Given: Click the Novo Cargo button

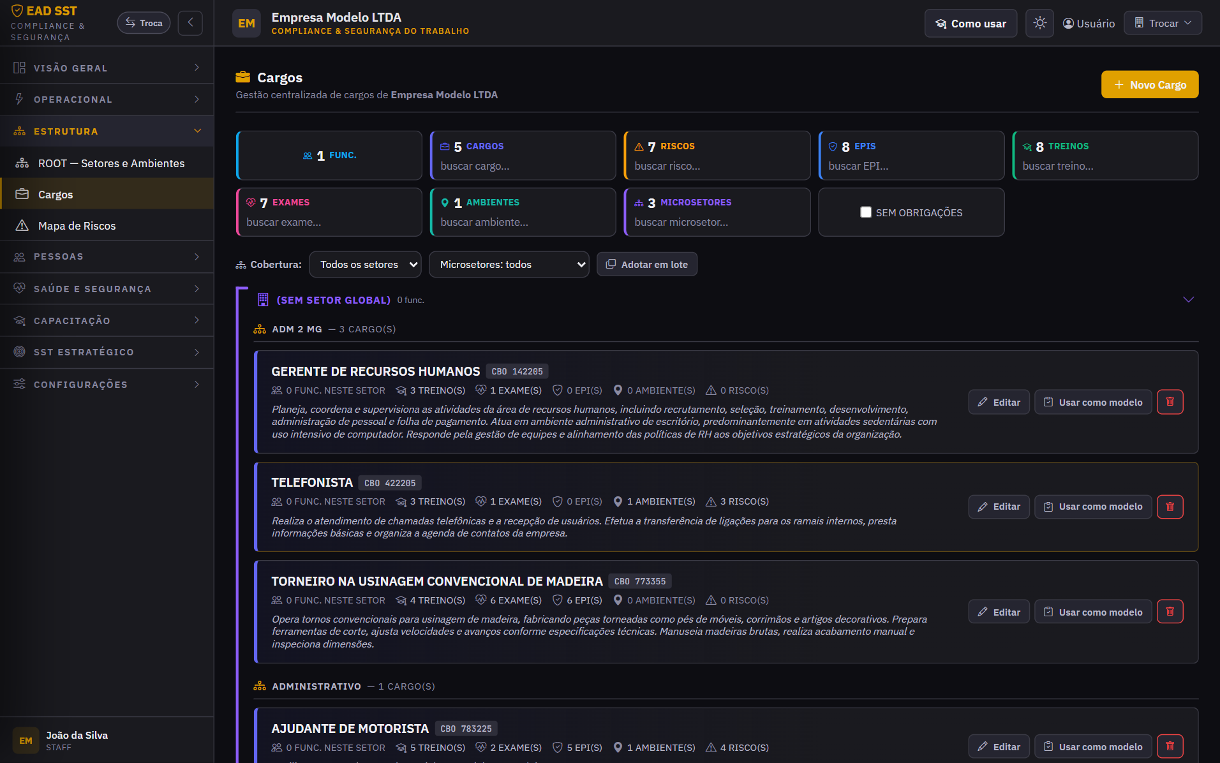Looking at the screenshot, I should [x=1150, y=85].
